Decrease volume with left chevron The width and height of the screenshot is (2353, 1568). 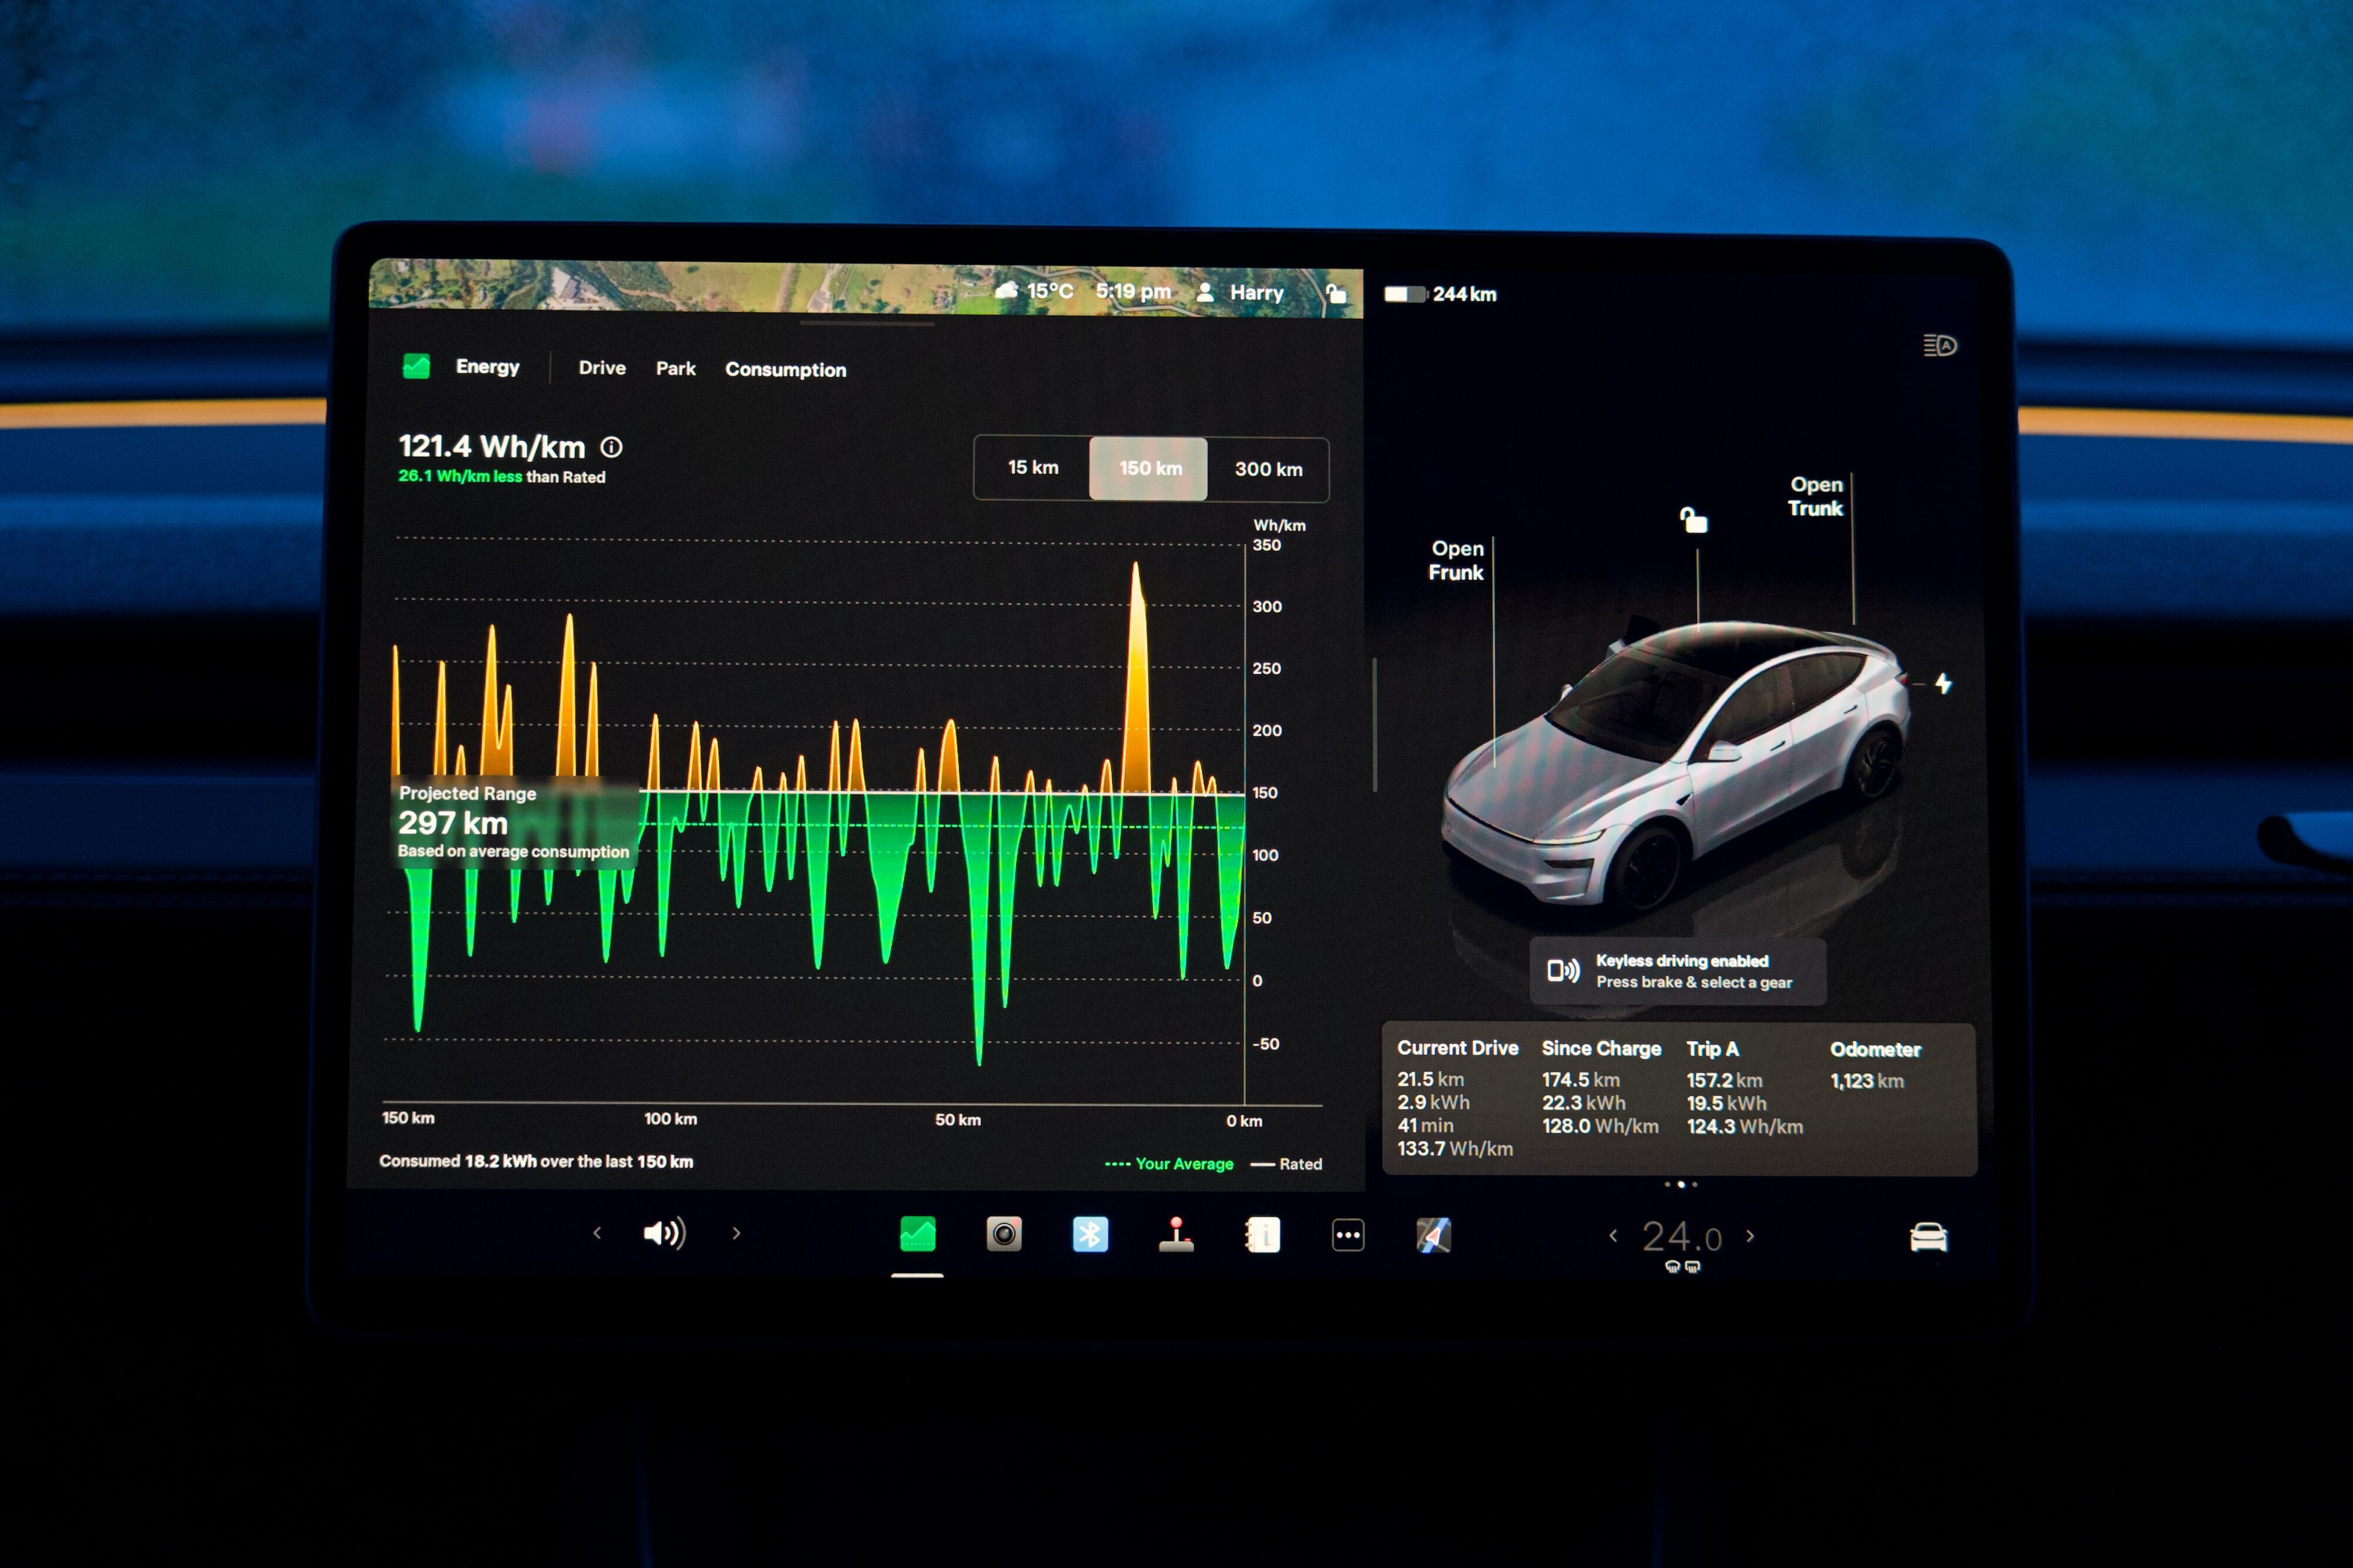click(597, 1233)
